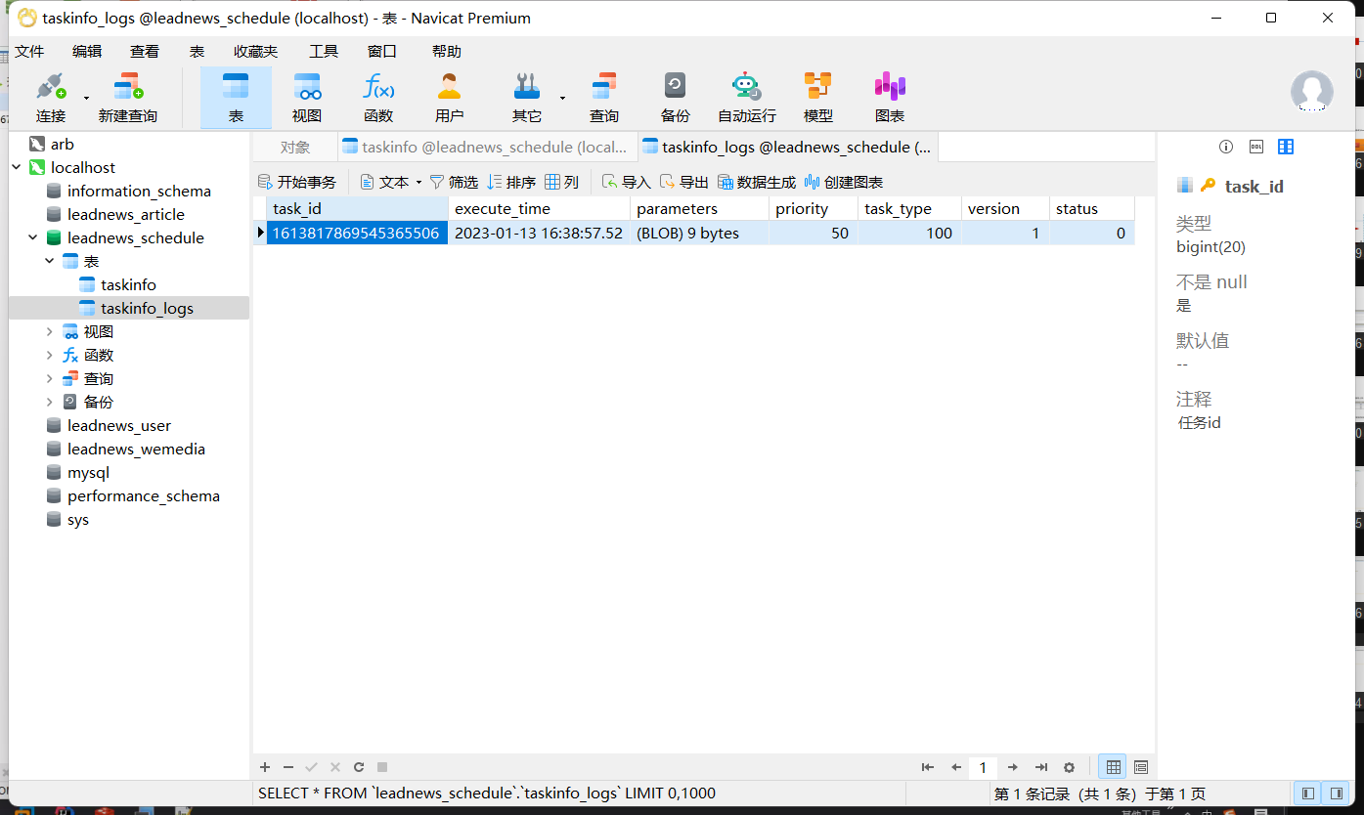Screen dimensions: 1364x815
Task: Toggle the right info pane visibility
Action: 1335,793
